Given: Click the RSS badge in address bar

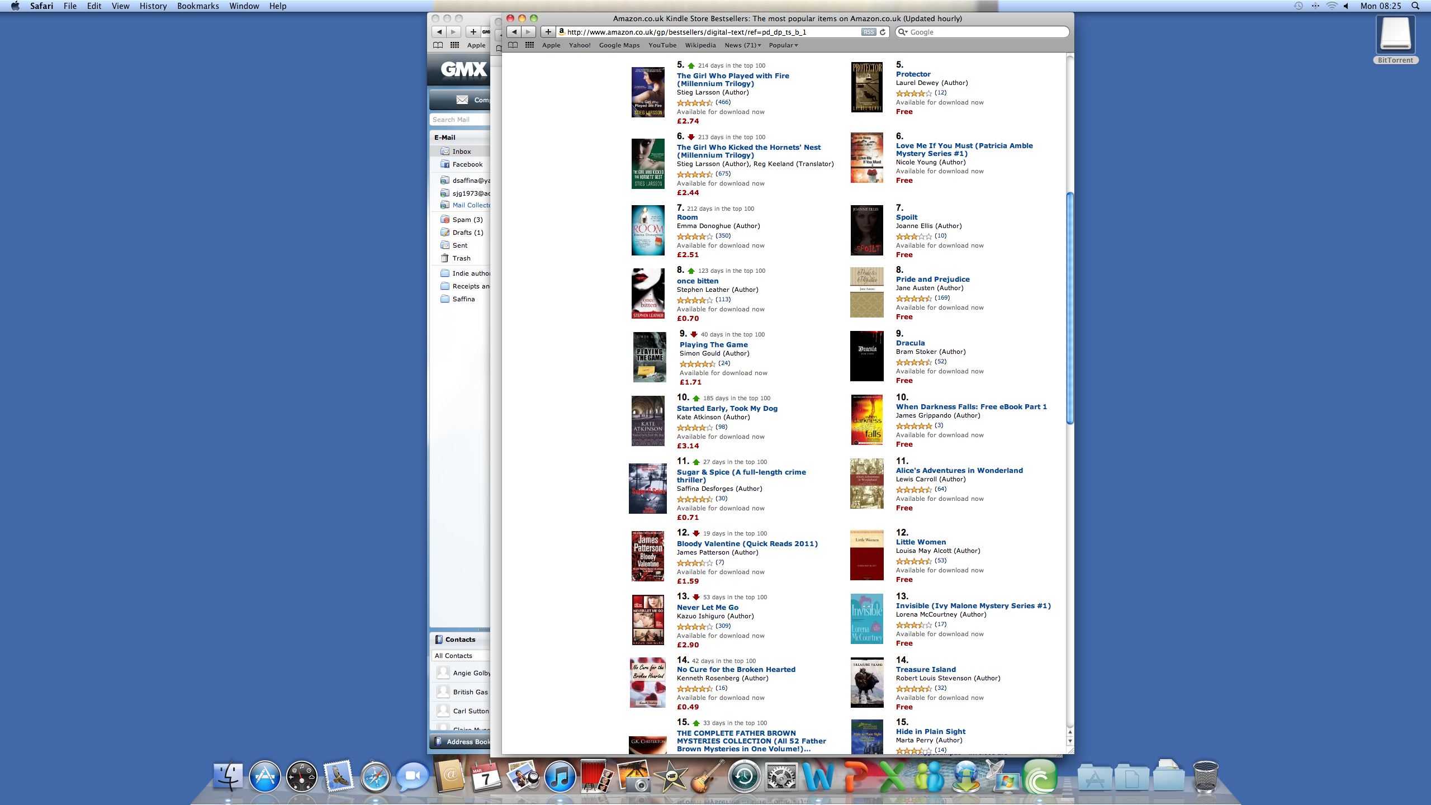Looking at the screenshot, I should tap(868, 32).
